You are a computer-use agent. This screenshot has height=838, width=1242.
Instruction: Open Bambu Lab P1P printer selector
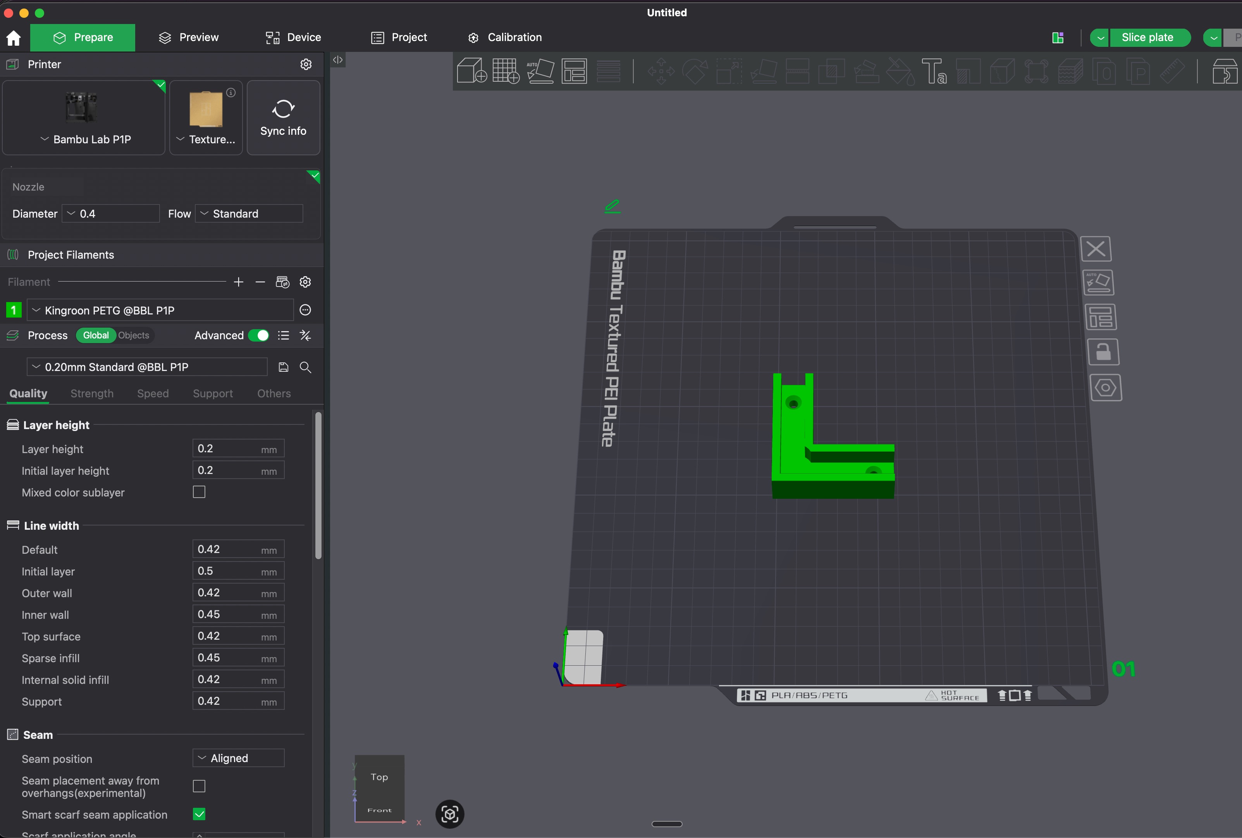coord(84,118)
